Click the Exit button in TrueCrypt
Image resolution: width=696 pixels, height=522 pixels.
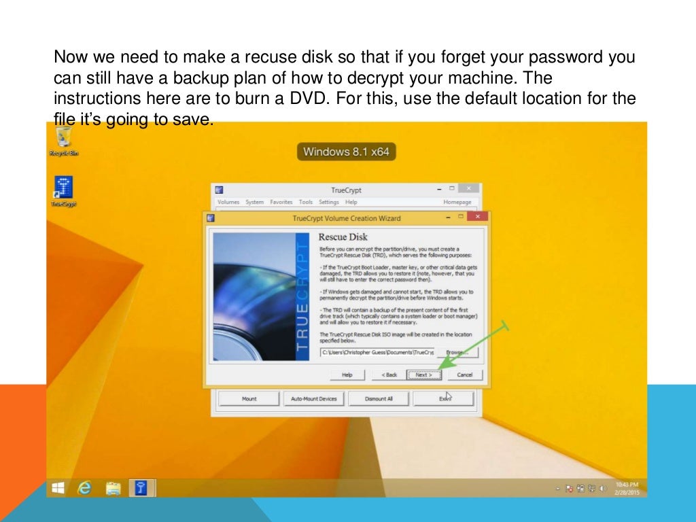(443, 398)
